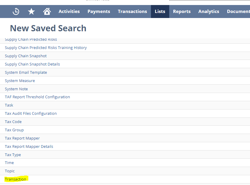Choose Tax Type search type
The height and width of the screenshot is (185, 250).
click(13, 155)
